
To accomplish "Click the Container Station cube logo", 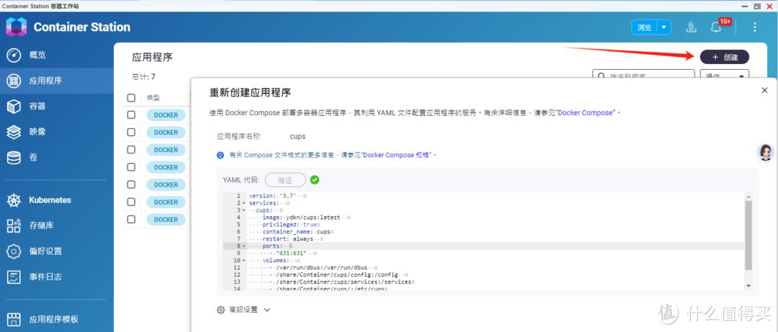I will click(16, 27).
